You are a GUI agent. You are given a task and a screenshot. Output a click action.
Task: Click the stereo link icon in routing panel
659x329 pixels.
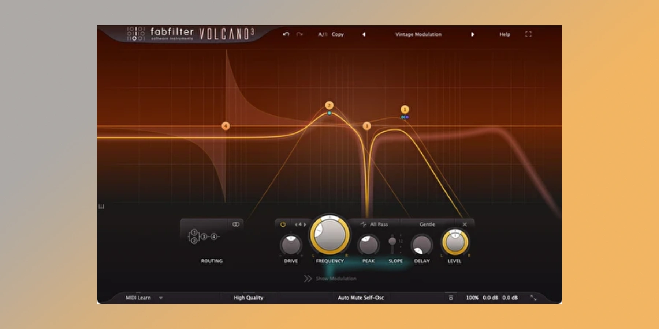pos(236,224)
